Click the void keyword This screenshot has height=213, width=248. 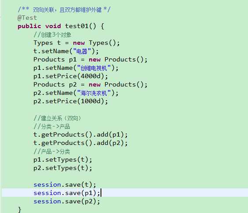point(53,26)
